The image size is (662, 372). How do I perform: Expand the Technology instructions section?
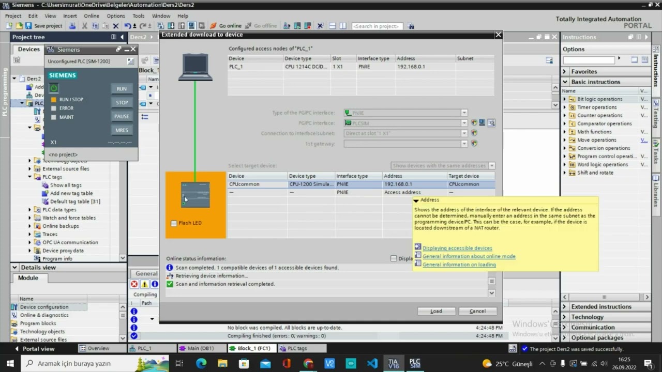tap(565, 317)
